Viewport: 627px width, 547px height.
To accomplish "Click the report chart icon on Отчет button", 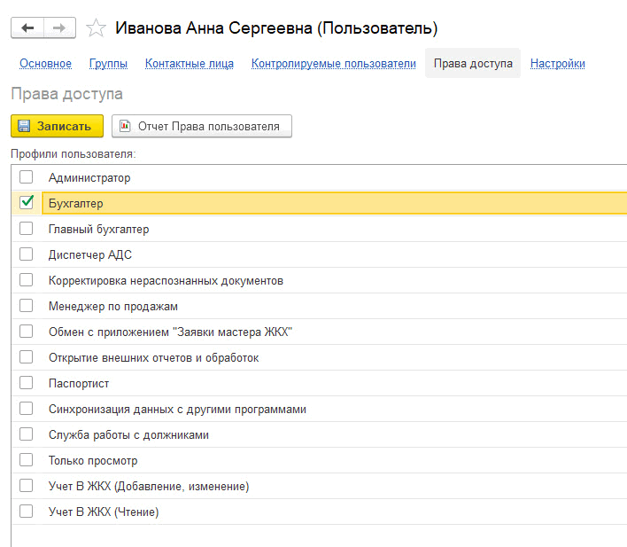I will click(x=125, y=126).
